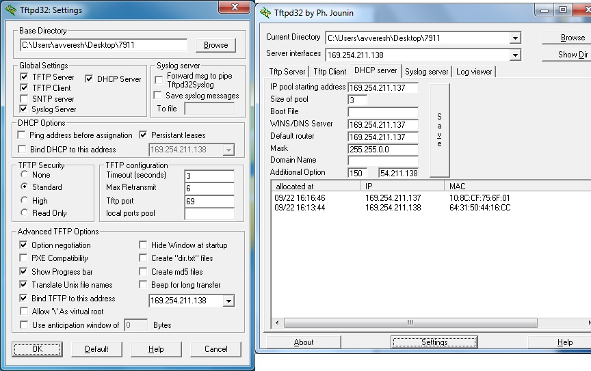Click Browse in the Settings dialog

point(215,45)
